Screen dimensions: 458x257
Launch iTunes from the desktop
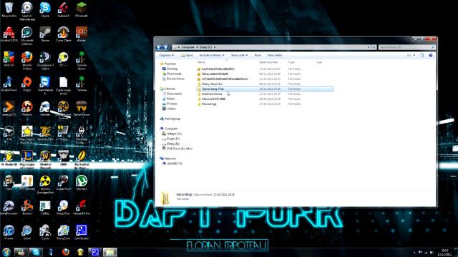tap(9, 232)
